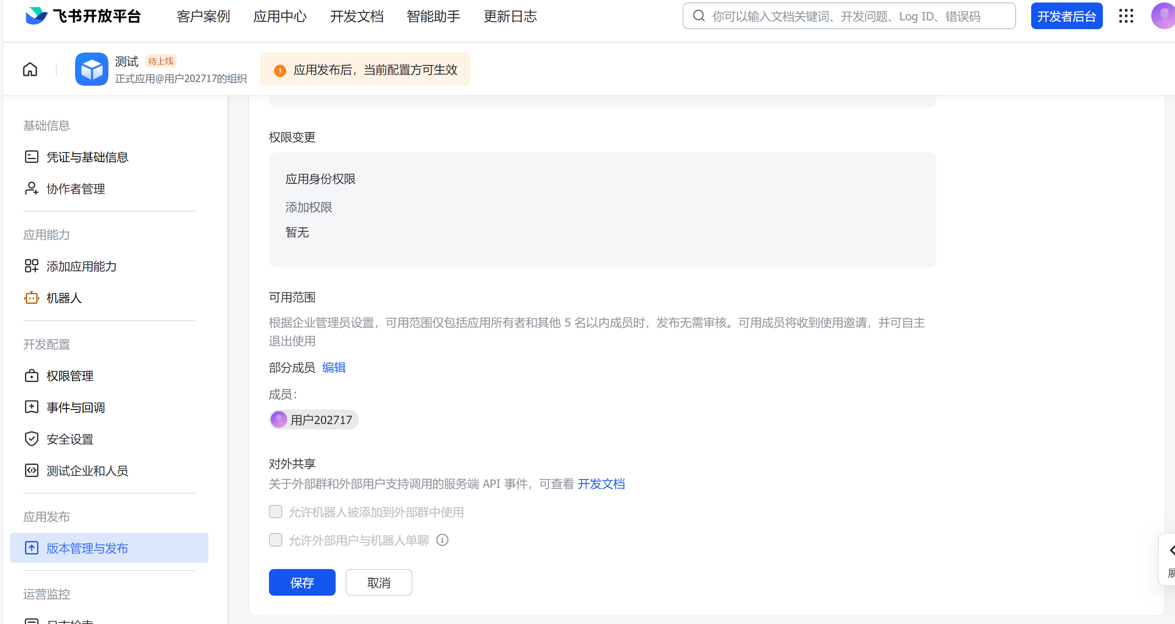Screen dimensions: 1175x624
Task: Open 权限管理 in sidebar
Action: [x=109, y=376]
